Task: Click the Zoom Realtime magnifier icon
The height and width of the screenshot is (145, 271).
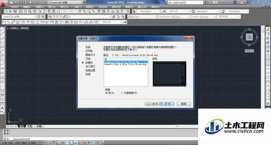Action: tap(84, 11)
